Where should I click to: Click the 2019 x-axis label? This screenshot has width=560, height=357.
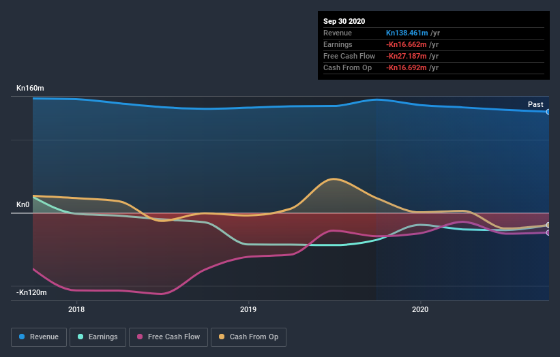click(x=248, y=309)
